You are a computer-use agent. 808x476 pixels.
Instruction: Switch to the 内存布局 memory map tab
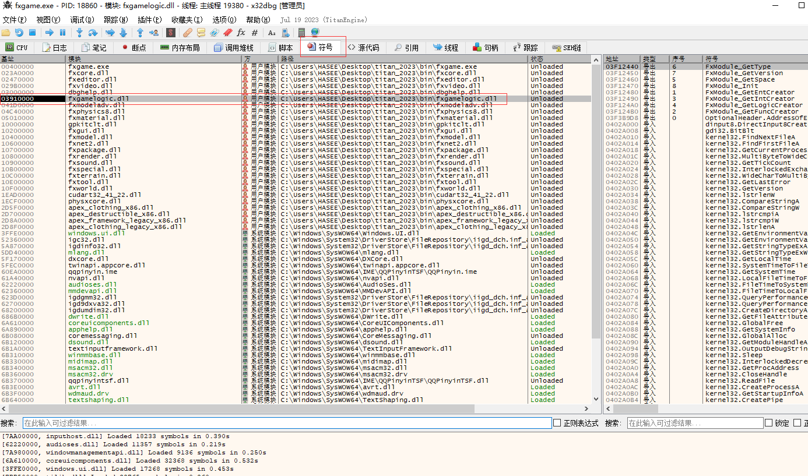point(180,48)
